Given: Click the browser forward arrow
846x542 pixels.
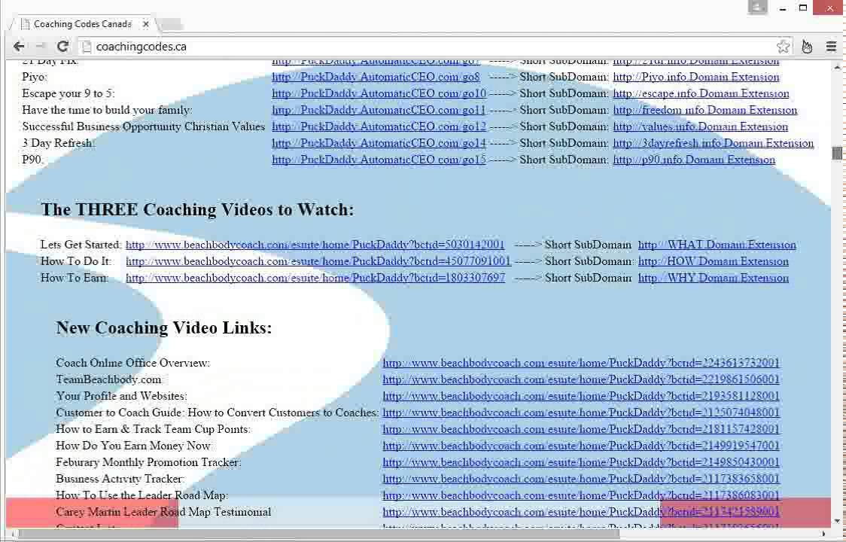Looking at the screenshot, I should (x=41, y=47).
